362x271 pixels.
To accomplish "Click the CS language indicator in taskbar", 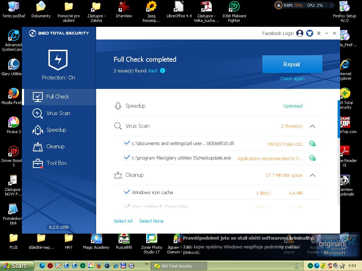I will pyautogui.click(x=297, y=266).
